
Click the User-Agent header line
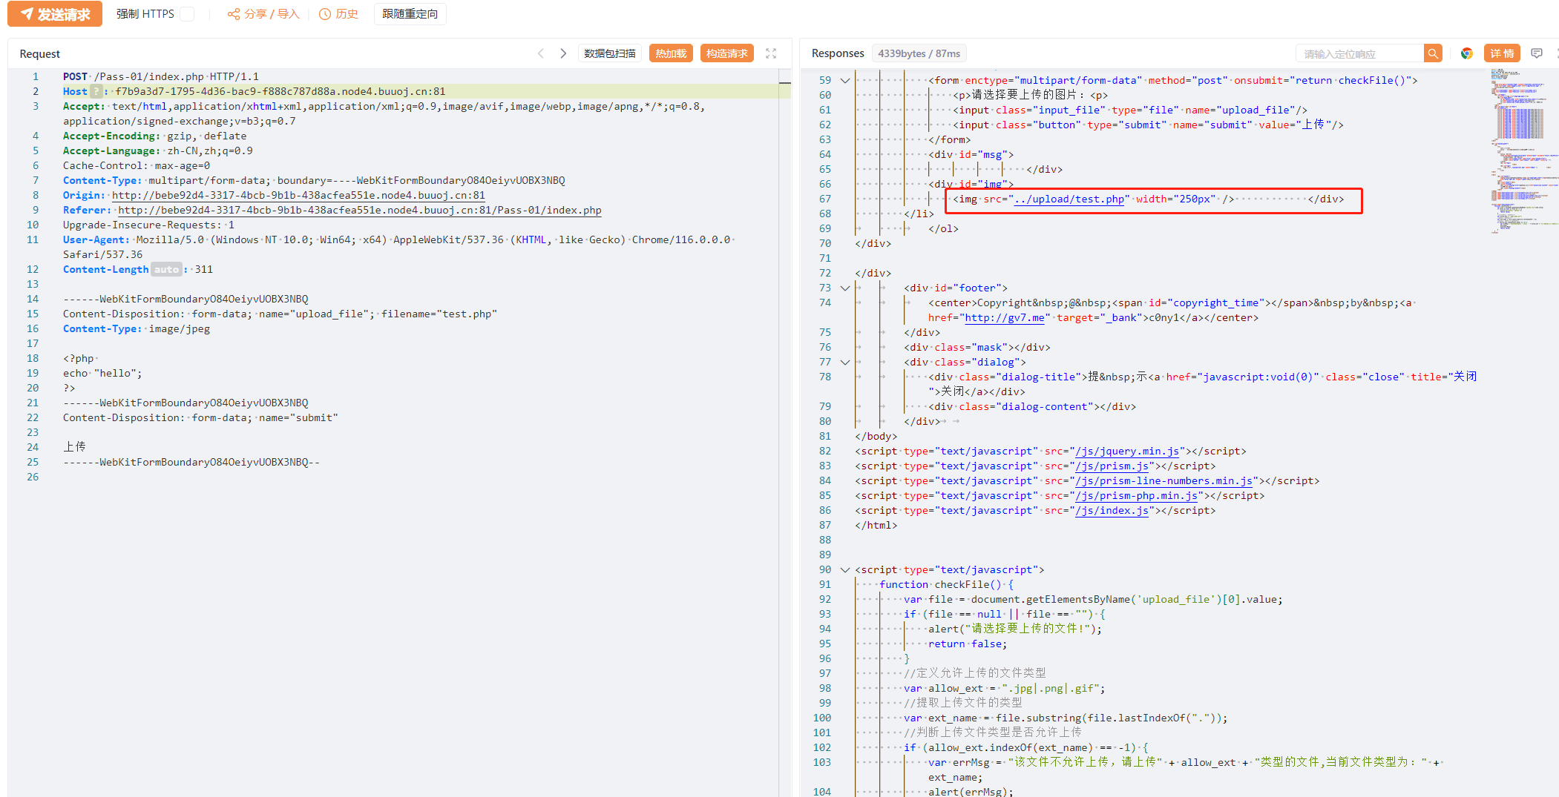pos(399,247)
